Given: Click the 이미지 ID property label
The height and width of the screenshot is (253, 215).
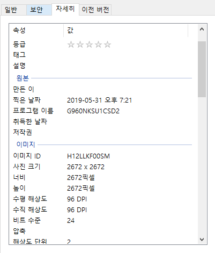Looking at the screenshot, I should click(27, 156).
